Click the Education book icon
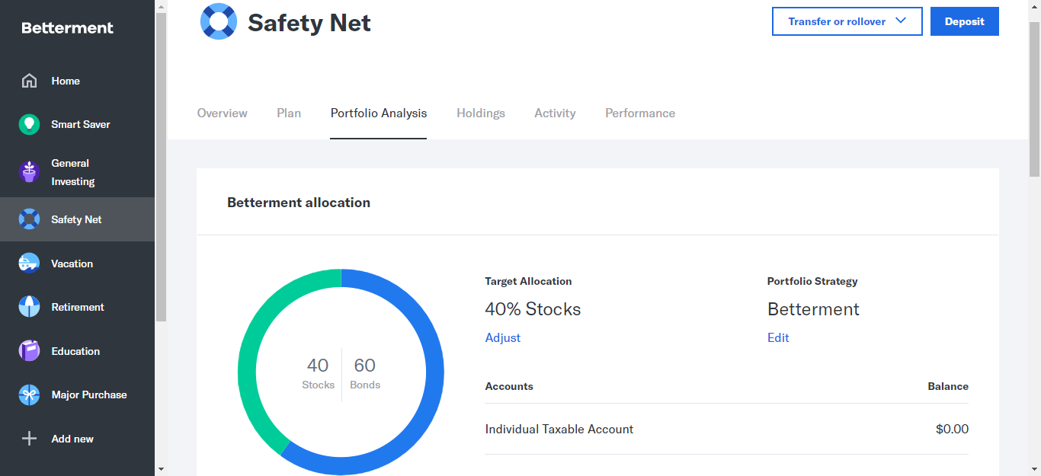This screenshot has width=1041, height=476. click(29, 351)
